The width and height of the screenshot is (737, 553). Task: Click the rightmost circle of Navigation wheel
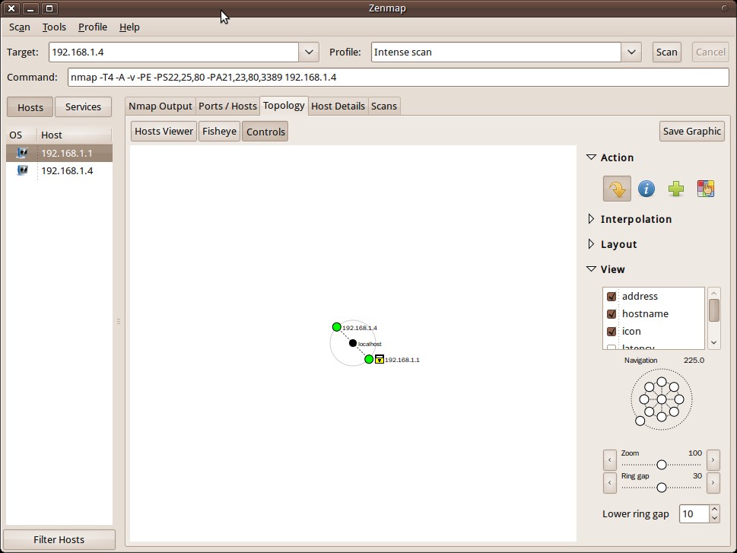pyautogui.click(x=678, y=399)
